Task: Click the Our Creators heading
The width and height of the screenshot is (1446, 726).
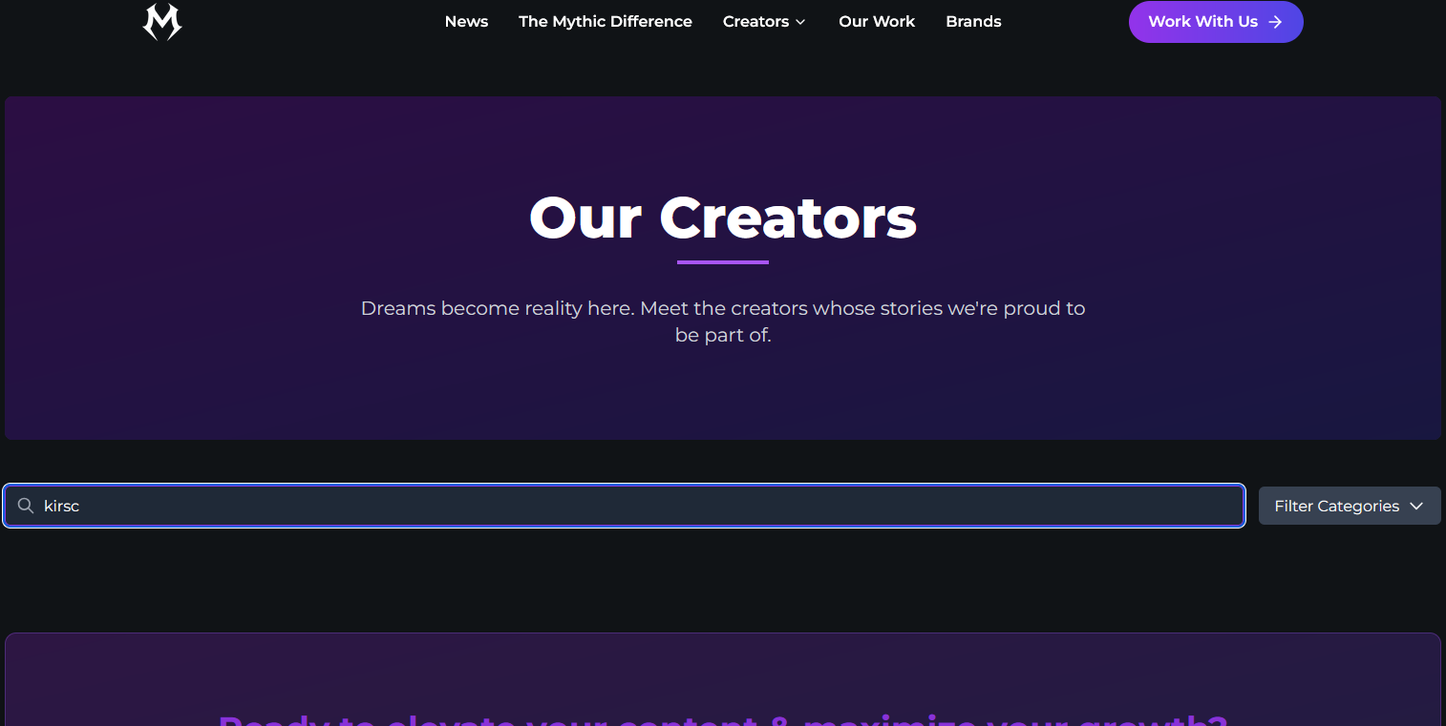Action: tap(723, 218)
